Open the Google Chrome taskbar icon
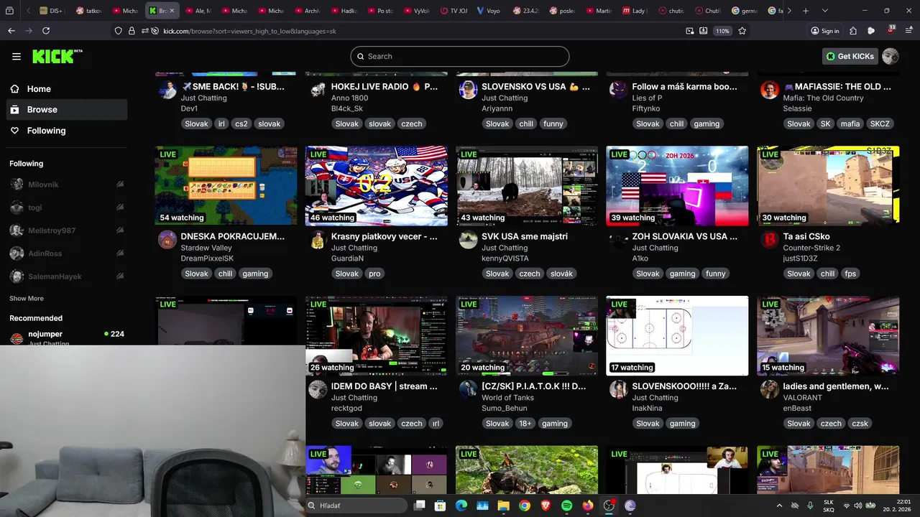This screenshot has height=517, width=920. 525,506
